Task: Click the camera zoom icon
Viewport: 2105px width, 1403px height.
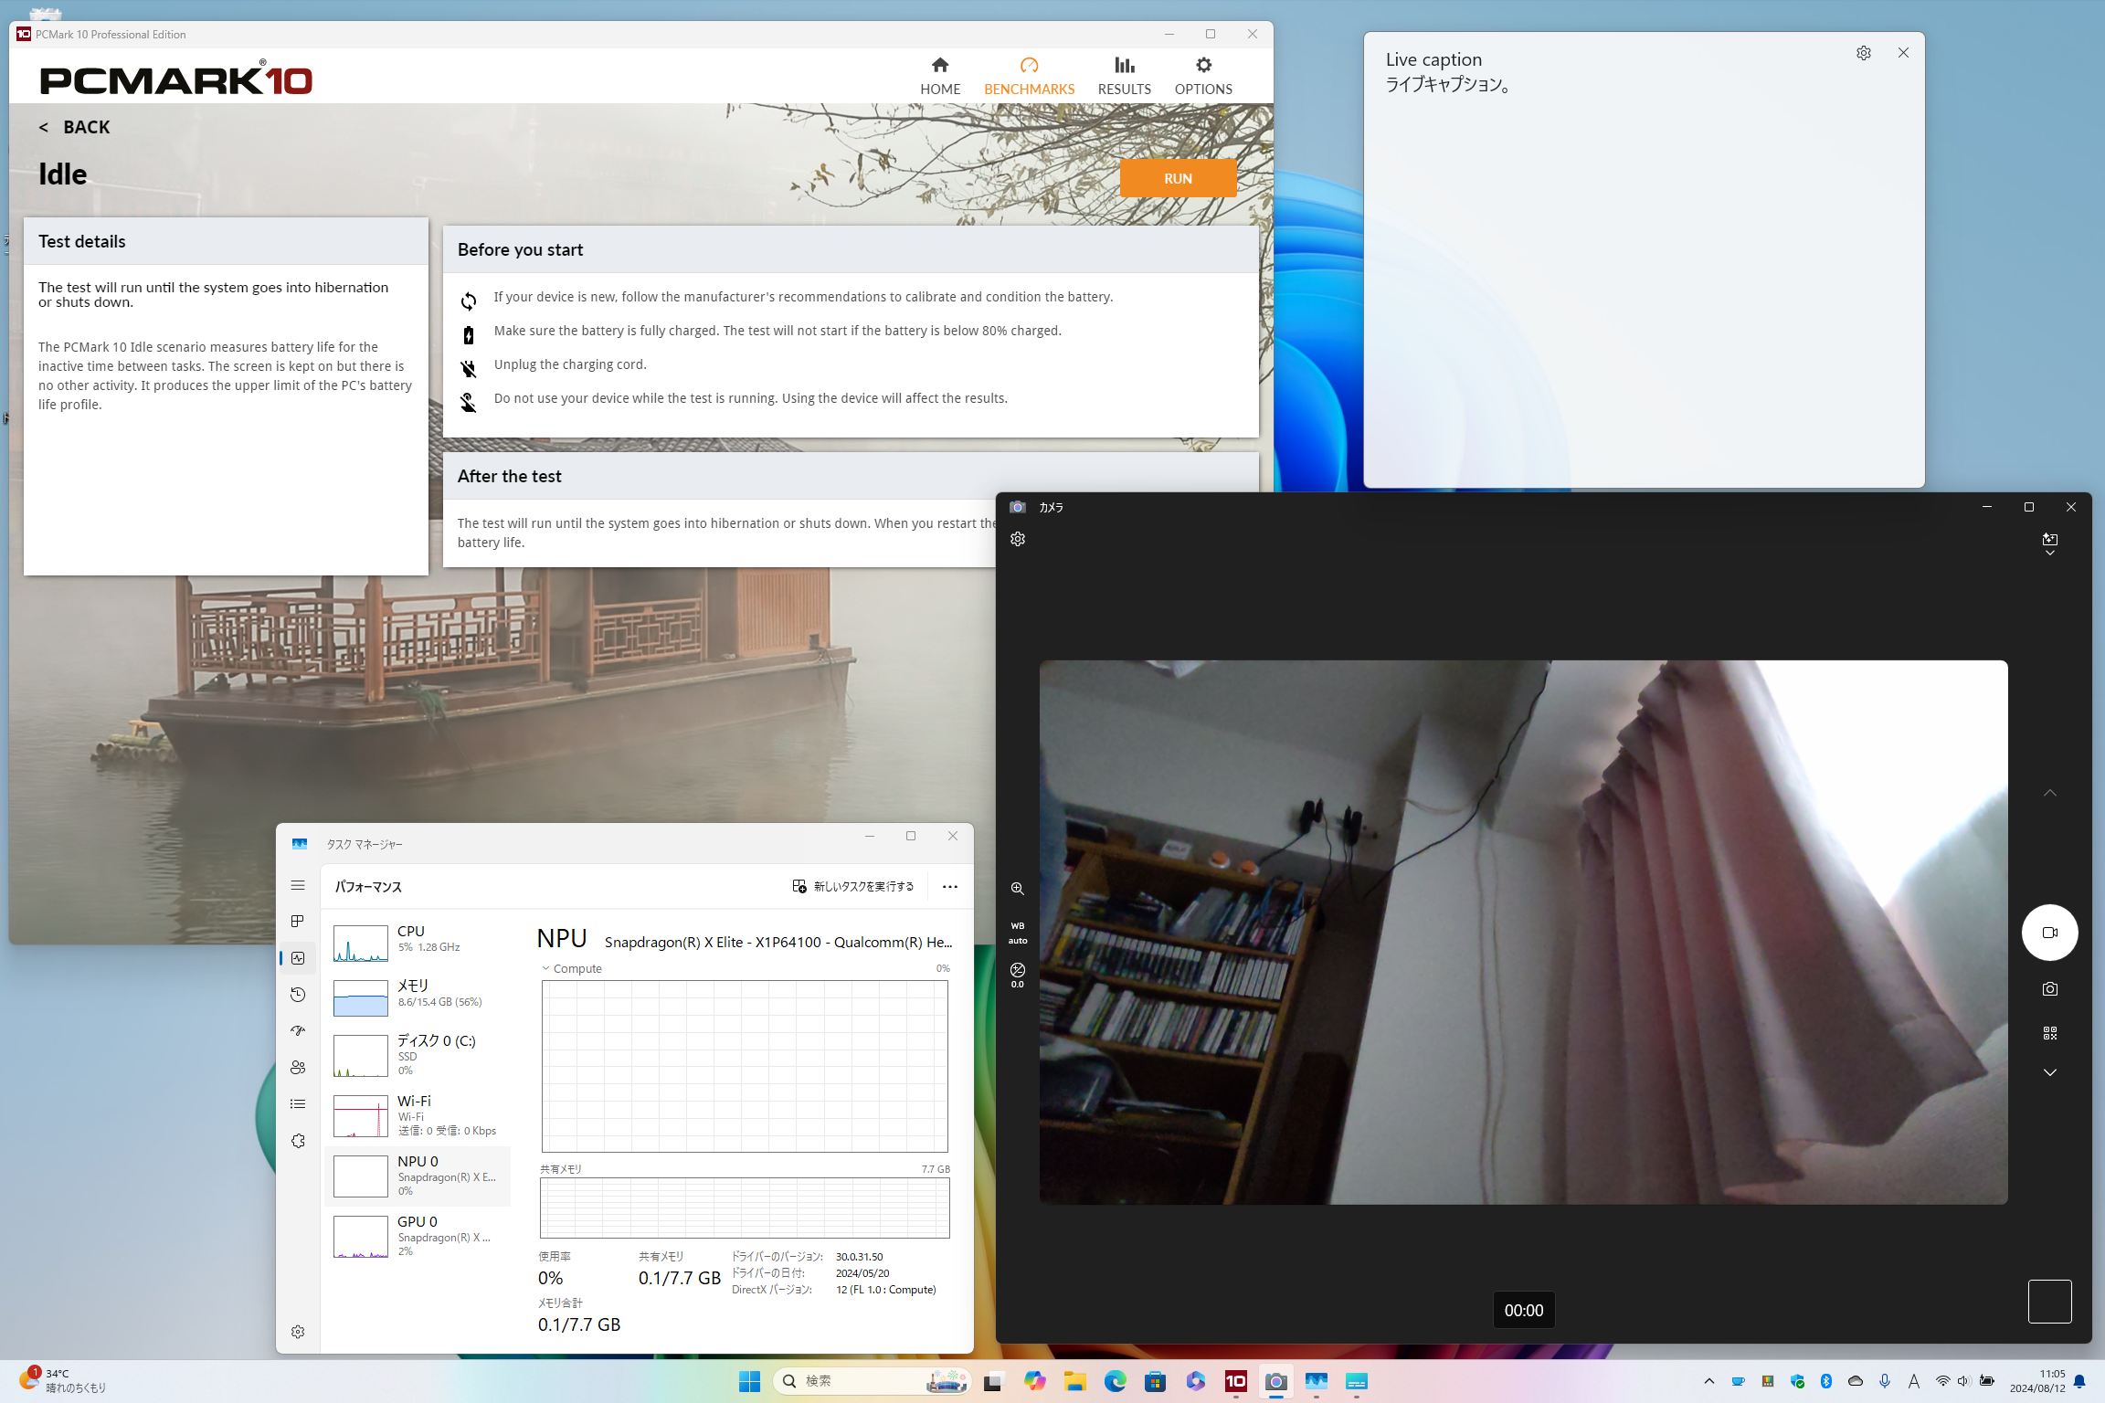Action: coord(1017,888)
